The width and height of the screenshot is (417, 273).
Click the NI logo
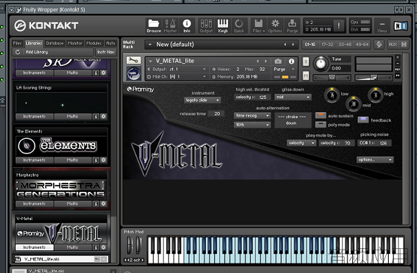point(400,25)
